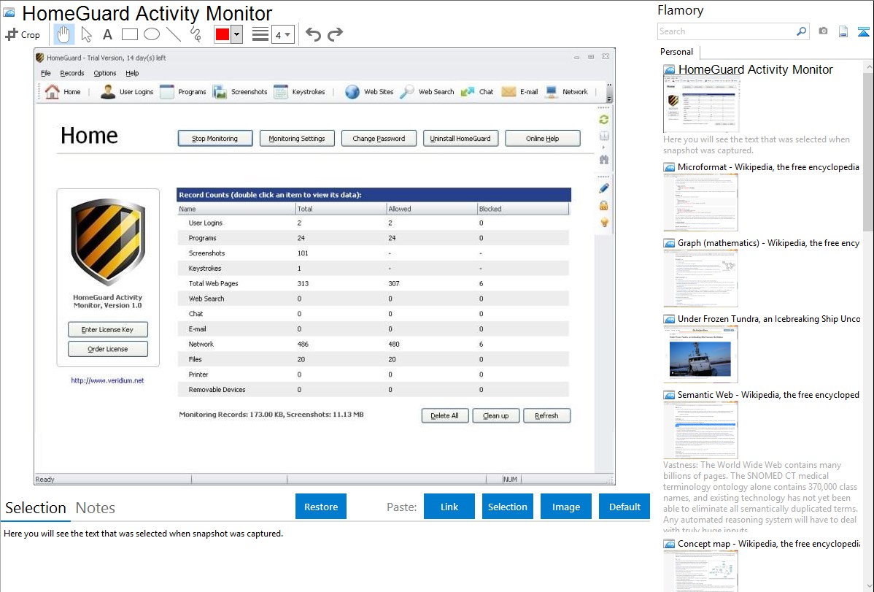Screen dimensions: 874x592
Task: Click the camera capture snapshot icon
Action: 823,31
